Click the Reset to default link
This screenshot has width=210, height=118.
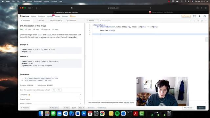tap(129, 103)
